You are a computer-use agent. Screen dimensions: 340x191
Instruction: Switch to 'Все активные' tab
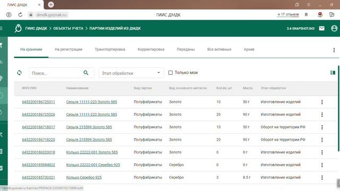[219, 49]
